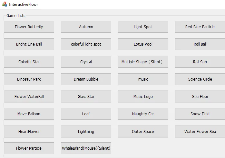This screenshot has height=158, width=225.
Task: Open the Autumn game
Action: 86,27
